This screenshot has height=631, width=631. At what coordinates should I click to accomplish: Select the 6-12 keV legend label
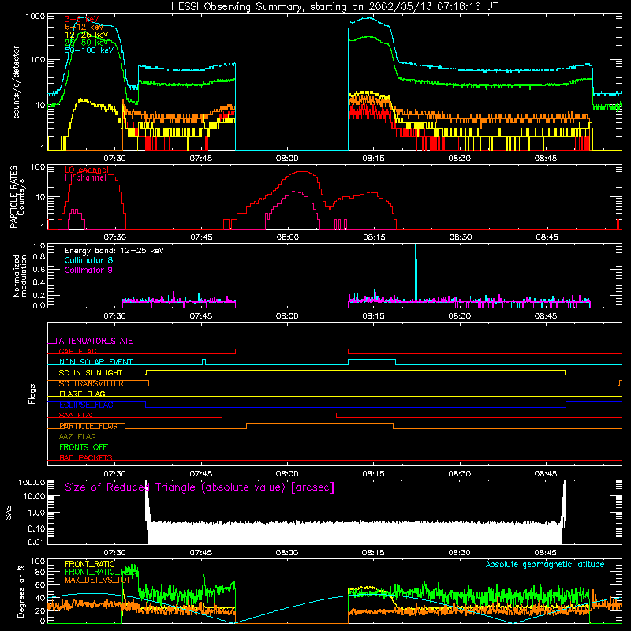pos(84,27)
